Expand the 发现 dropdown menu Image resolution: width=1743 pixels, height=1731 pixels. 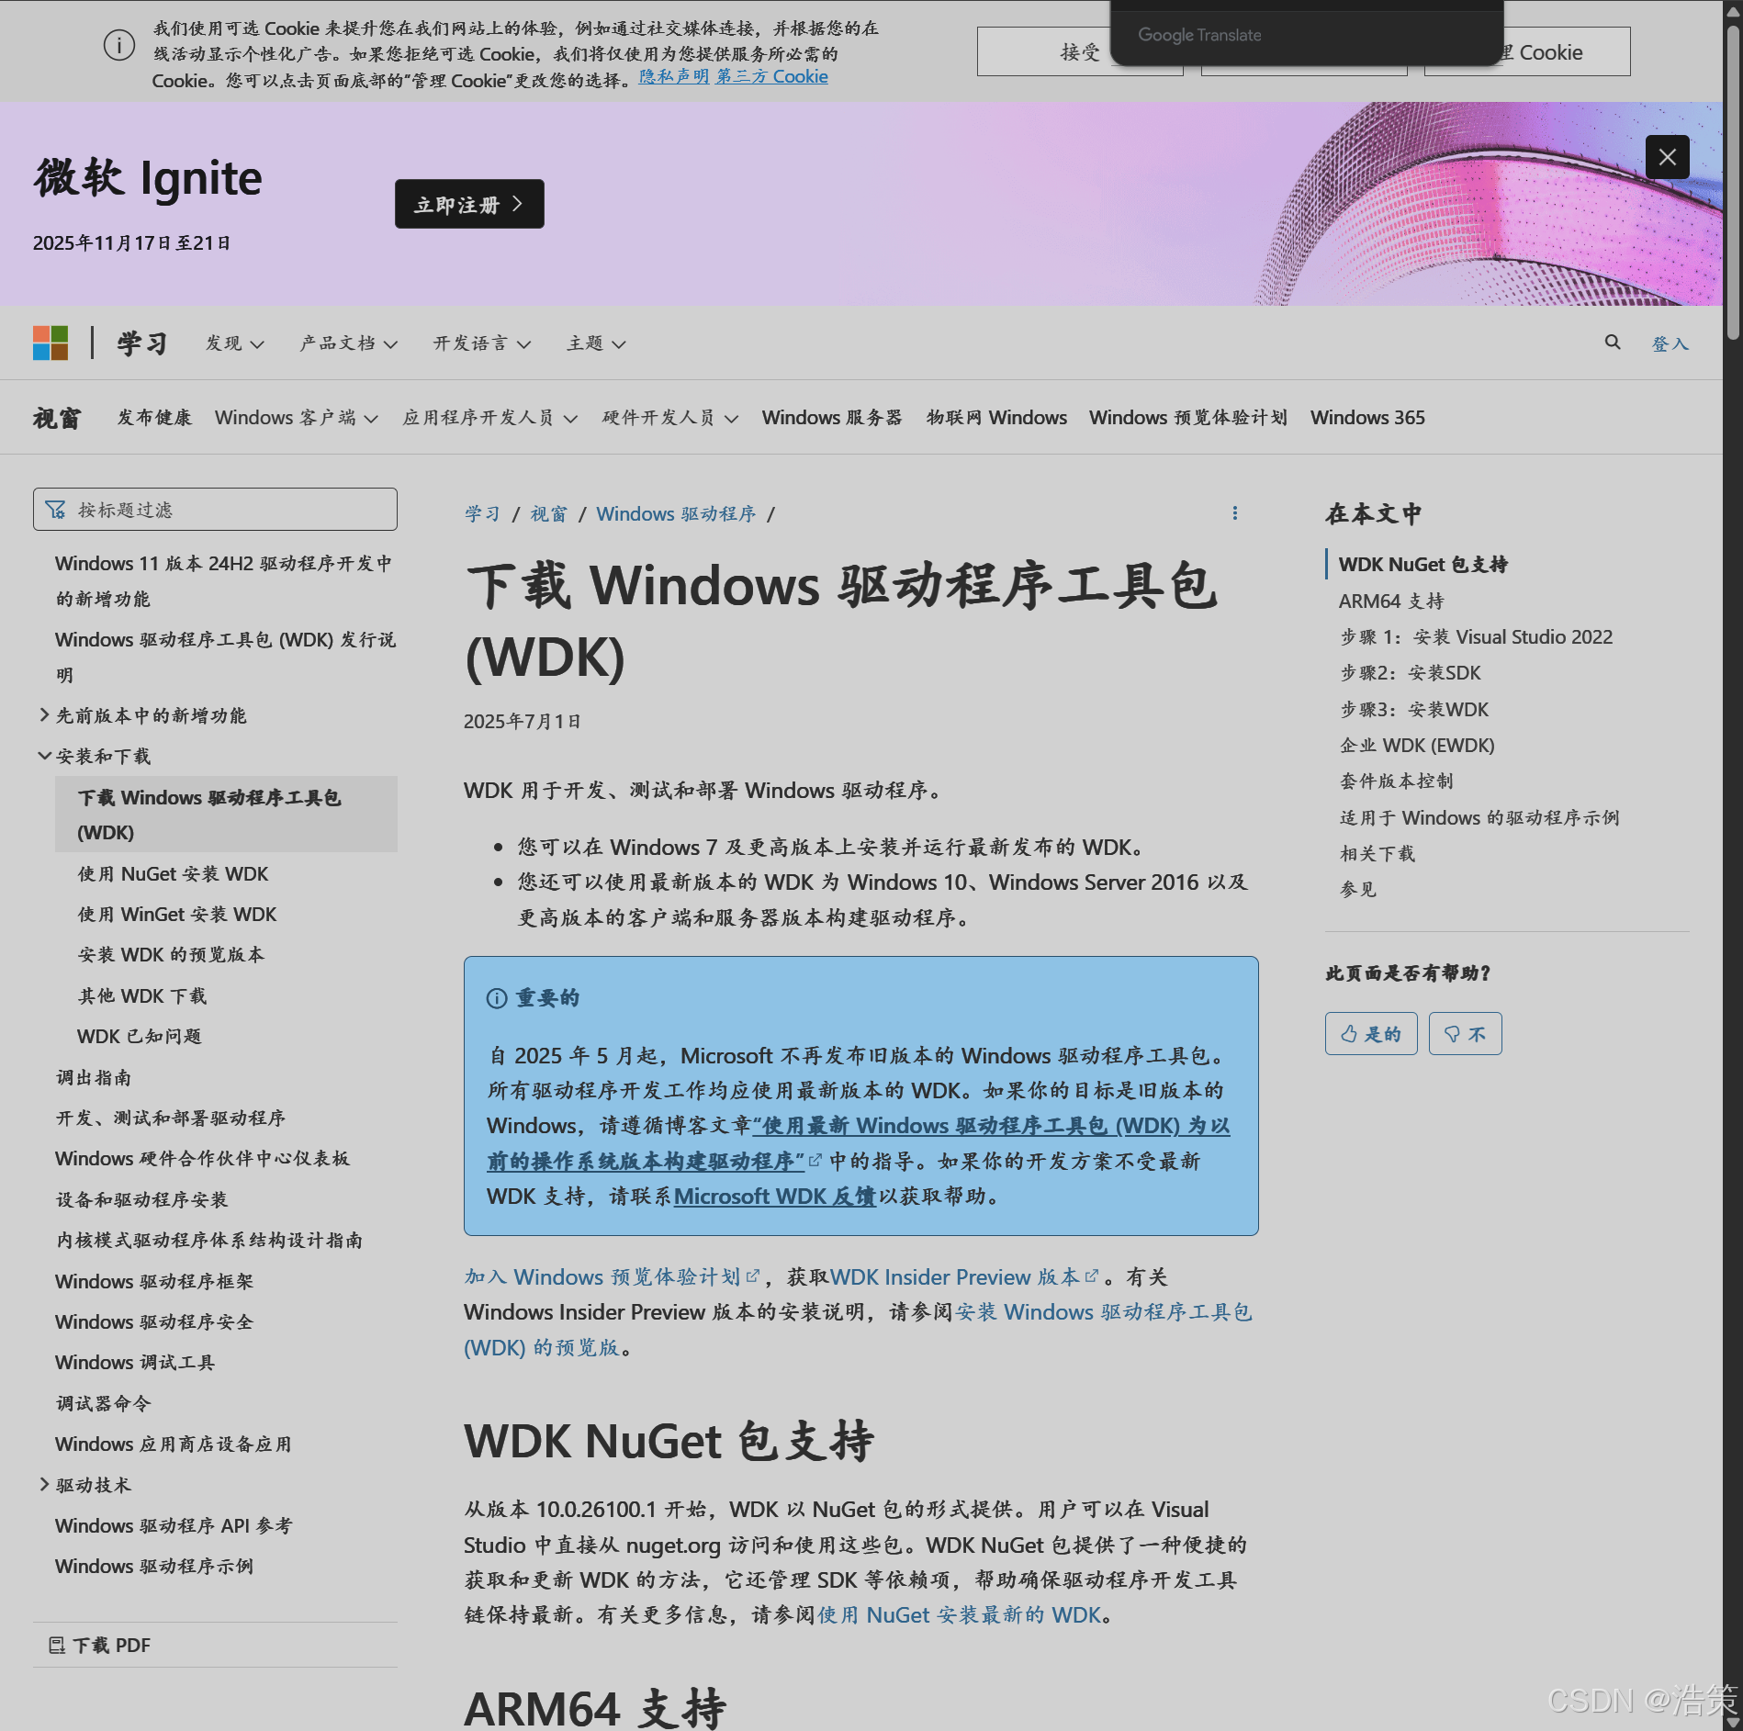tap(235, 343)
